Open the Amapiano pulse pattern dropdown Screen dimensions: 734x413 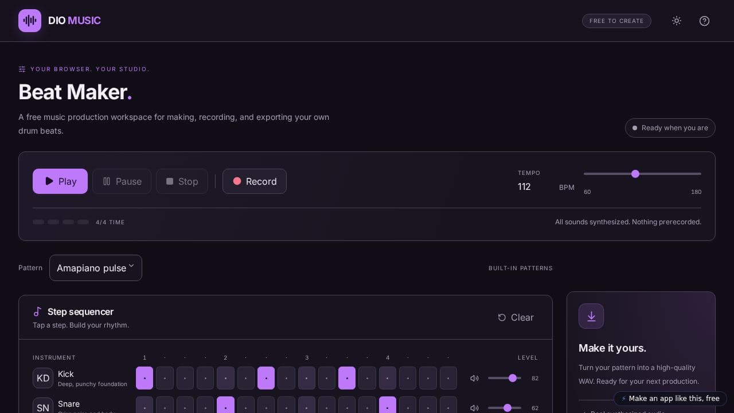coord(96,268)
